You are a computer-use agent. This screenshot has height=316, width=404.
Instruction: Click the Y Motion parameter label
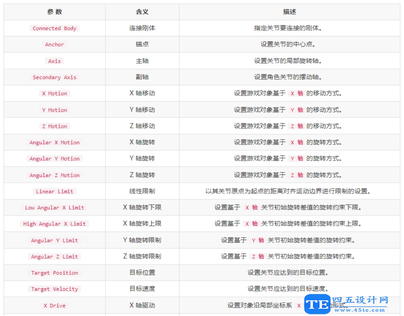click(55, 110)
